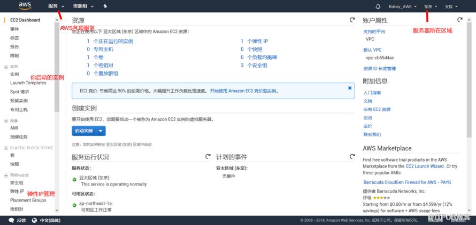Open 支持的平台 link

[x=374, y=31]
